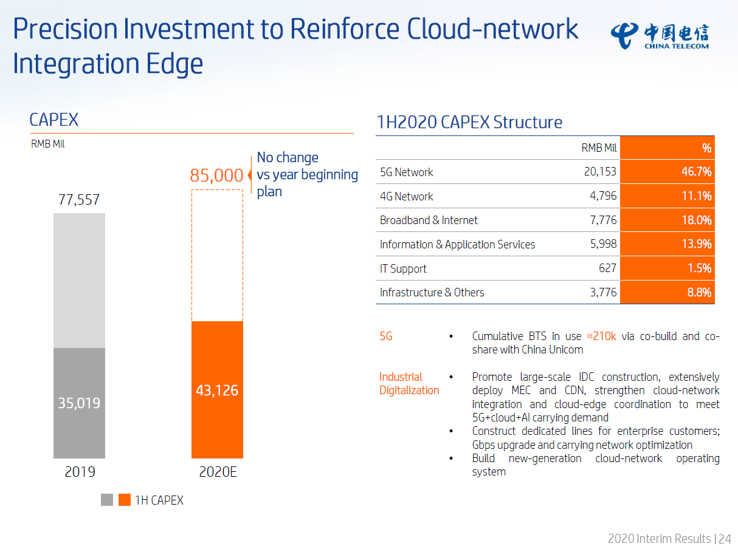Select the 5G Network table row

click(x=545, y=172)
